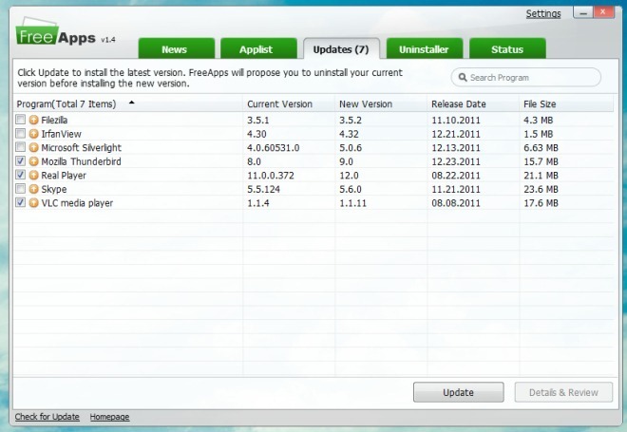Check the Microsoft Silverlight checkbox

click(20, 147)
